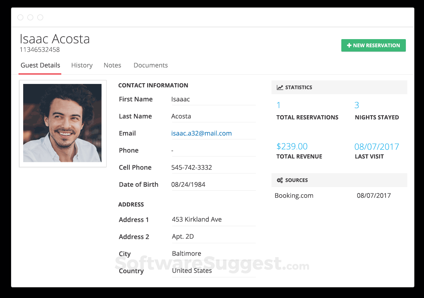
Task: Click the Statistics panel chart icon
Action: (x=280, y=87)
